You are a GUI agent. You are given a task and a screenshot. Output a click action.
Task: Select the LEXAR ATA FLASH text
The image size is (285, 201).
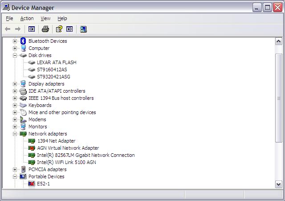[57, 62]
